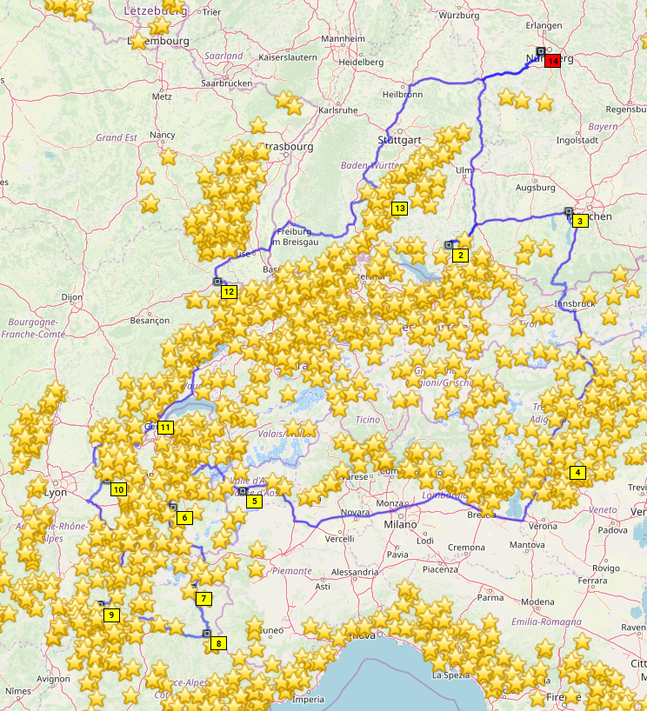647x711 pixels.
Task: Click the Saarbrücken city label
Action: pyautogui.click(x=225, y=83)
